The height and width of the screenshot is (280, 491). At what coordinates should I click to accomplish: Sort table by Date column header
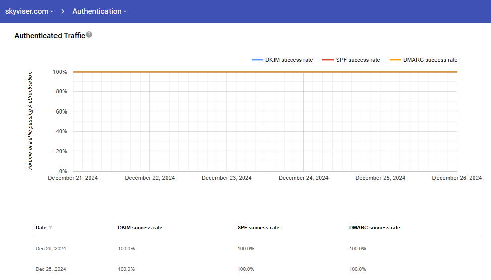41,228
